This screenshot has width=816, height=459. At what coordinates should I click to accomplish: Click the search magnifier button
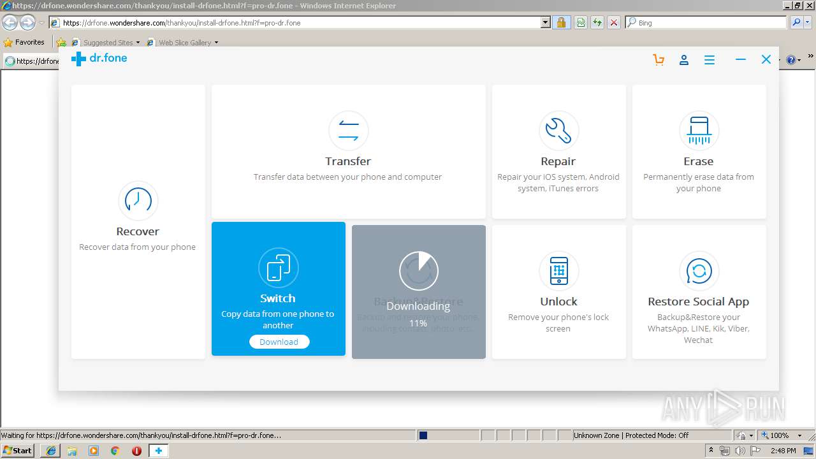point(796,23)
